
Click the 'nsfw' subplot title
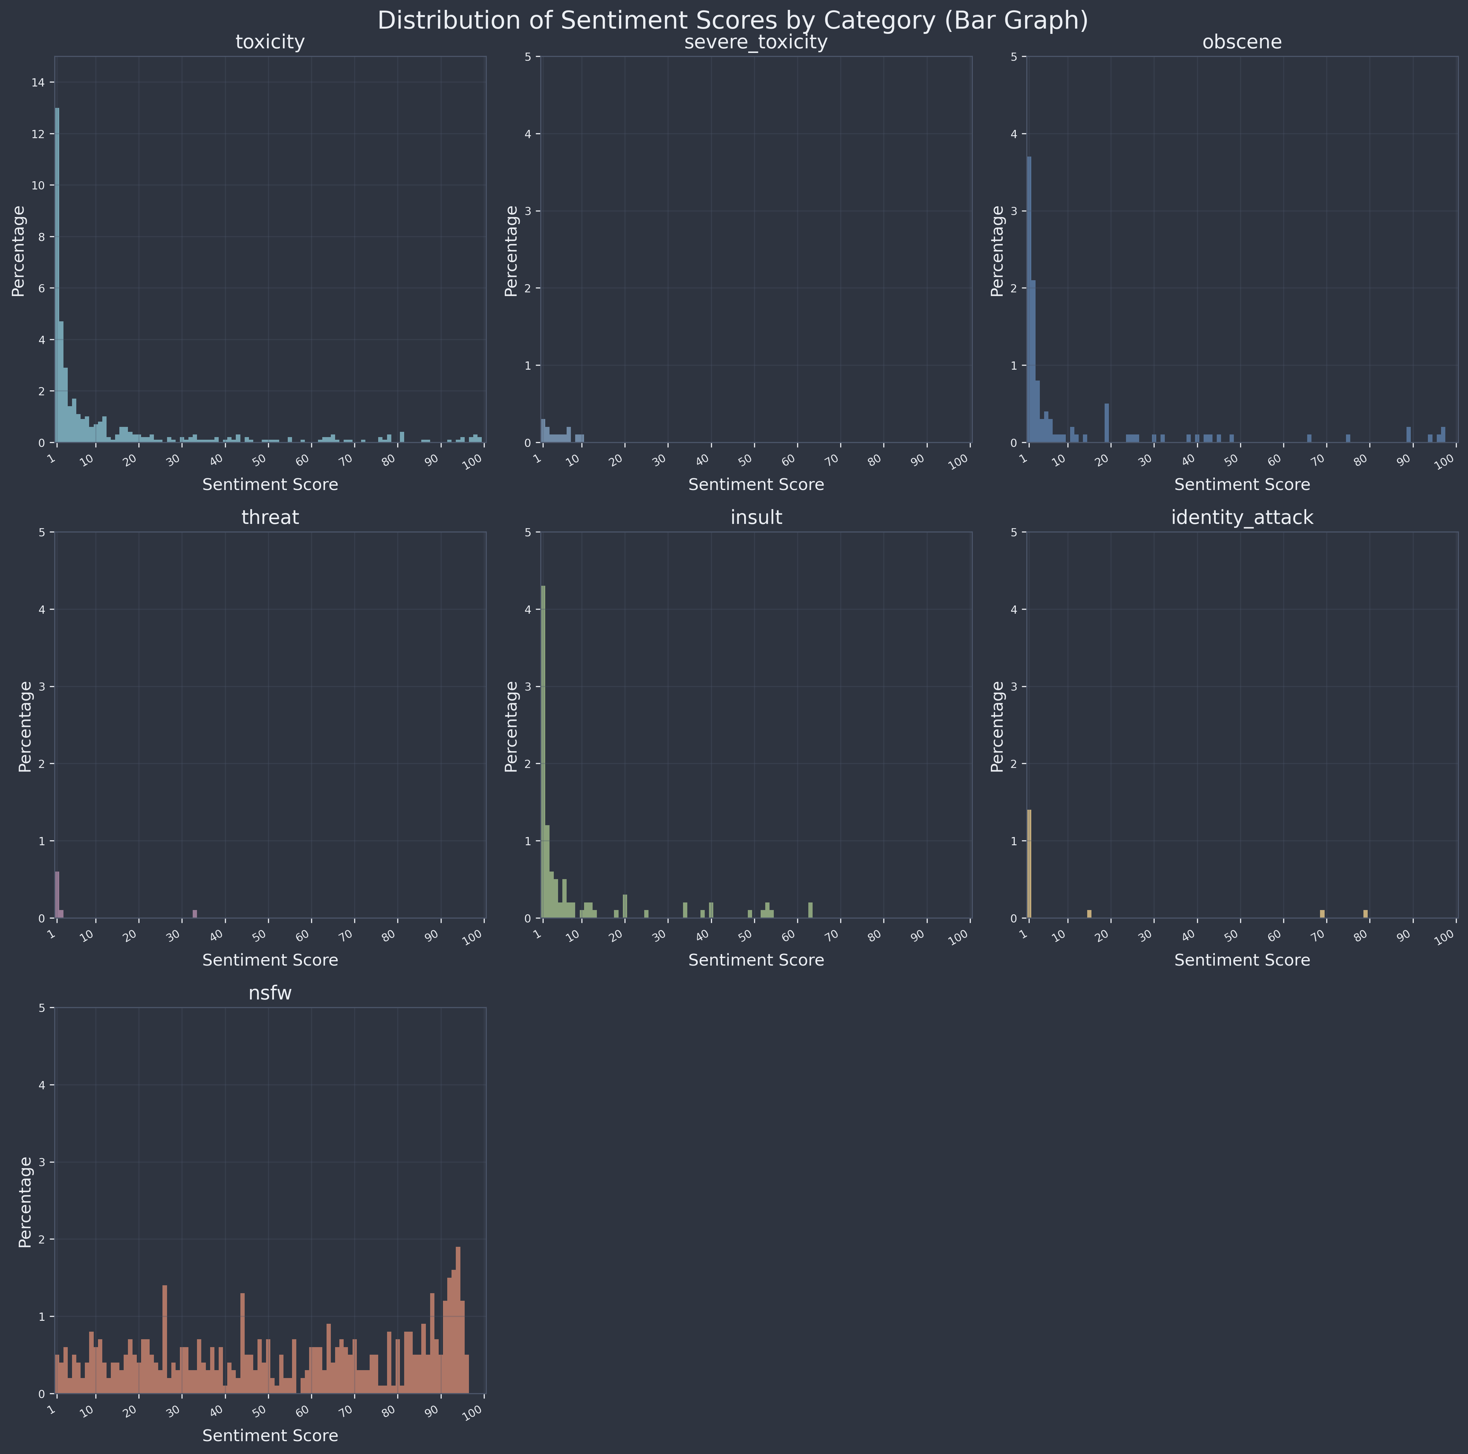tap(270, 994)
